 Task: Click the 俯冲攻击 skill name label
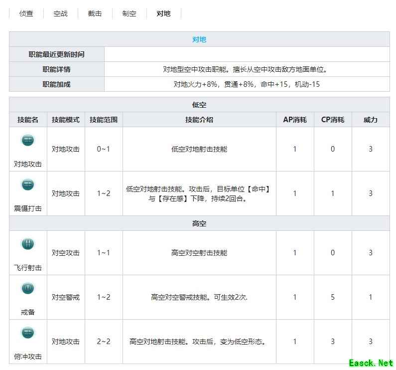[28, 357]
